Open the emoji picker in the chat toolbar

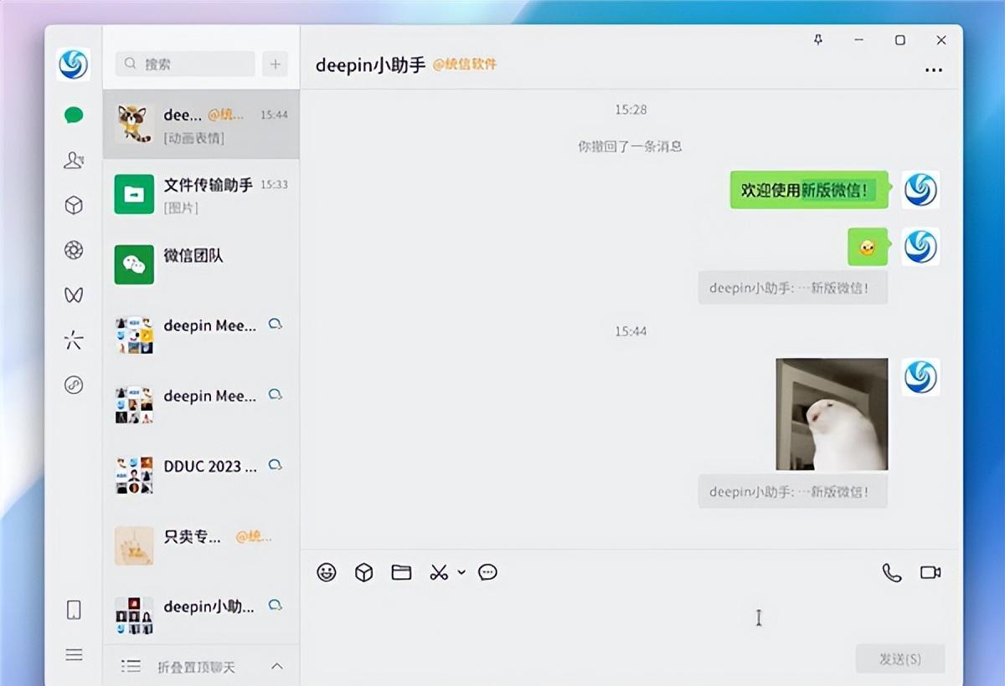pyautogui.click(x=327, y=572)
